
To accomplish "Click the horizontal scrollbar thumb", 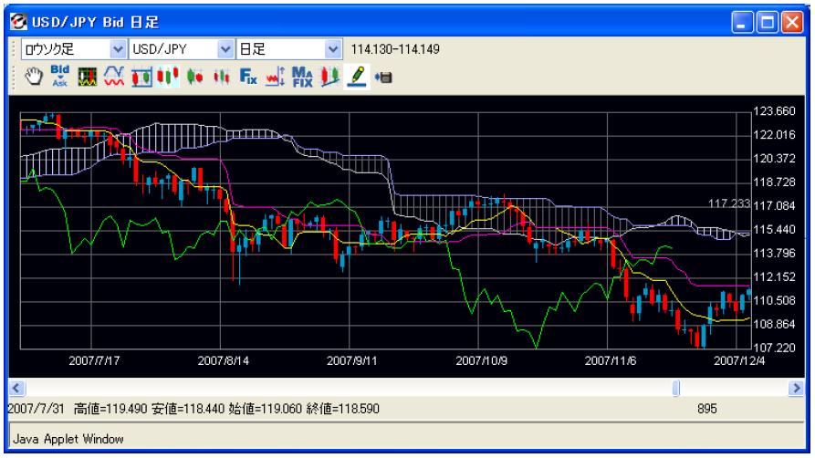I will pos(675,389).
